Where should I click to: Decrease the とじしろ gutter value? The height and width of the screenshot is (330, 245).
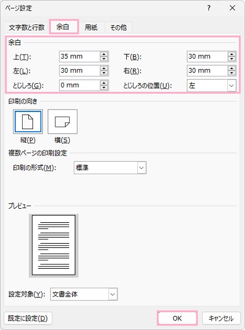[x=104, y=88]
